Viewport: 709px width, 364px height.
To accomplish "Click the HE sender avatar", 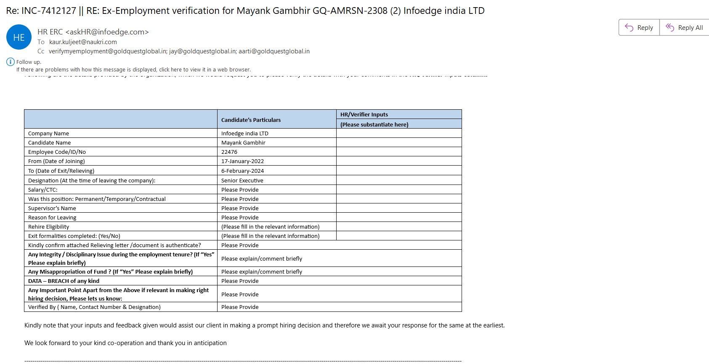I will pyautogui.click(x=19, y=37).
